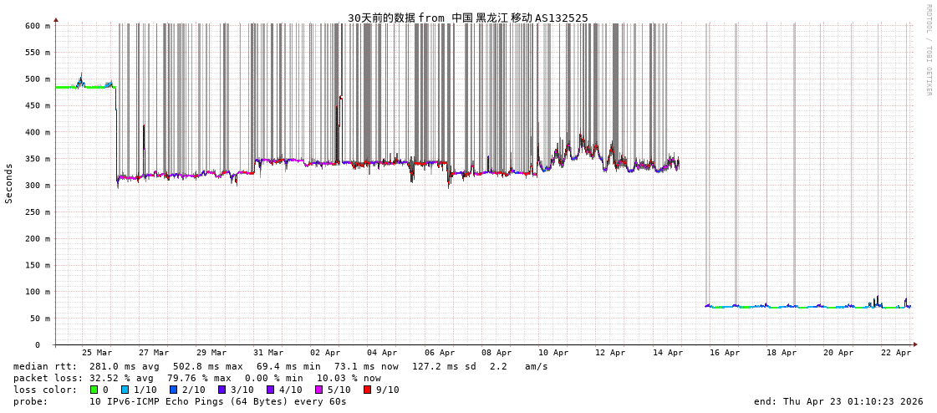
Task: Select the 02 Apr date label
Action: tap(325, 353)
